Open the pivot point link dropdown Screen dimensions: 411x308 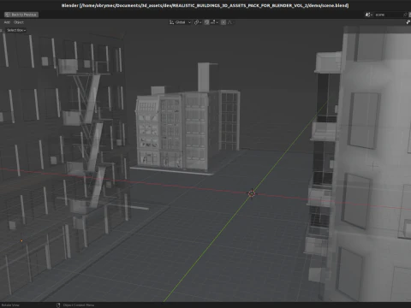(198, 22)
